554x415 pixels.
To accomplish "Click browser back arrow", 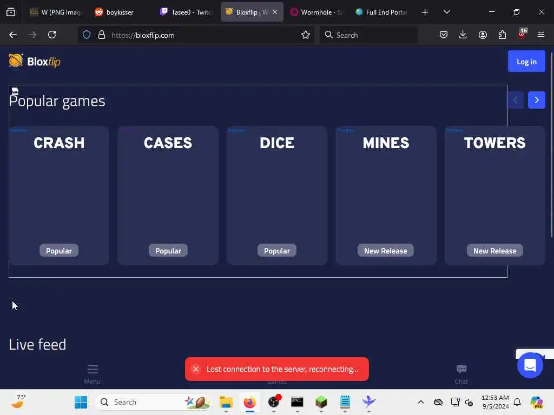I will 13,35.
